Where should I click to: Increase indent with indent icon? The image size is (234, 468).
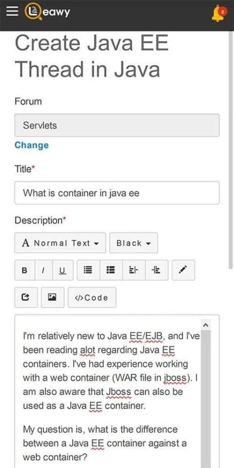[x=156, y=270]
